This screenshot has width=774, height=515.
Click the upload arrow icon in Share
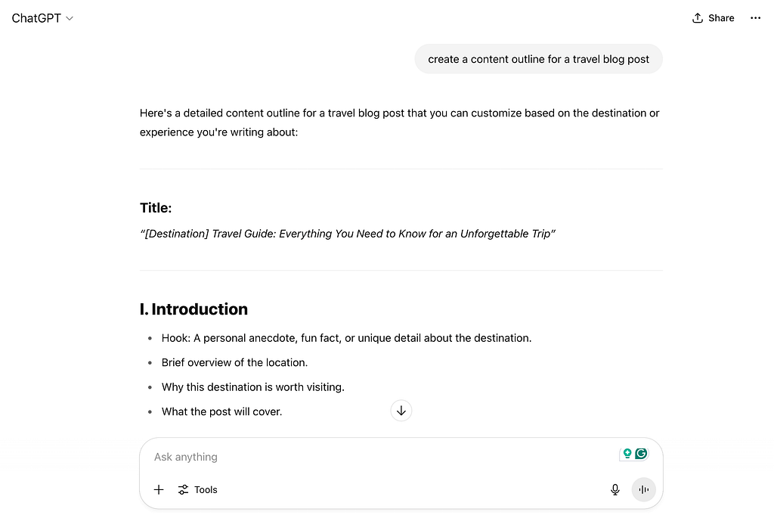point(698,18)
